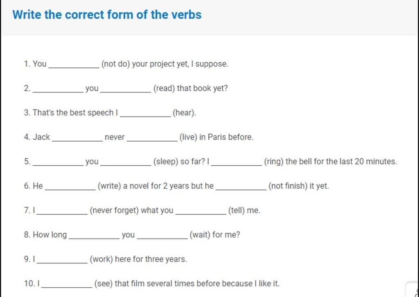Click the blank between "Jack" and "never"
The height and width of the screenshot is (297, 419).
[77, 137]
